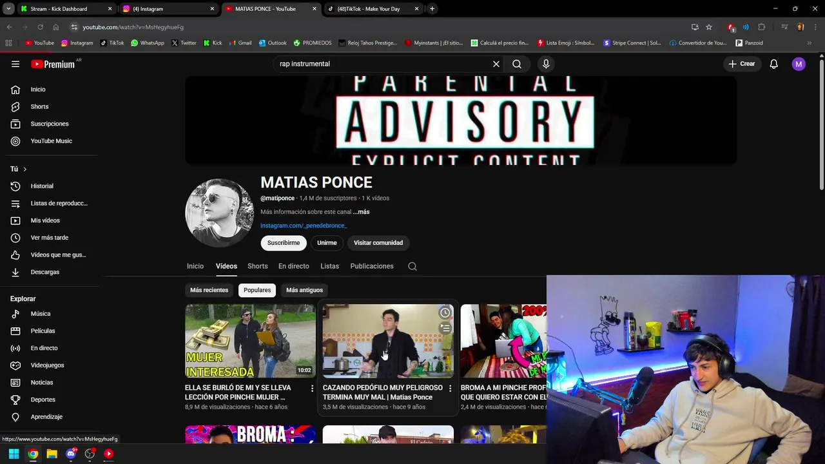Open Chrome tab search dropdown

tap(8, 9)
